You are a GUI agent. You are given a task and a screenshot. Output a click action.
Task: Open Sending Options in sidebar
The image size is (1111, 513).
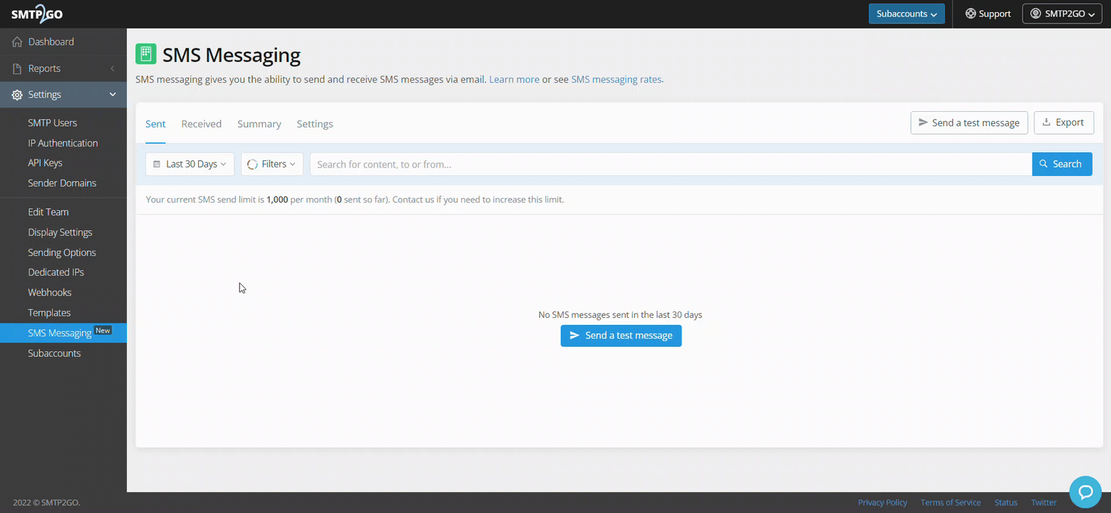tap(63, 252)
